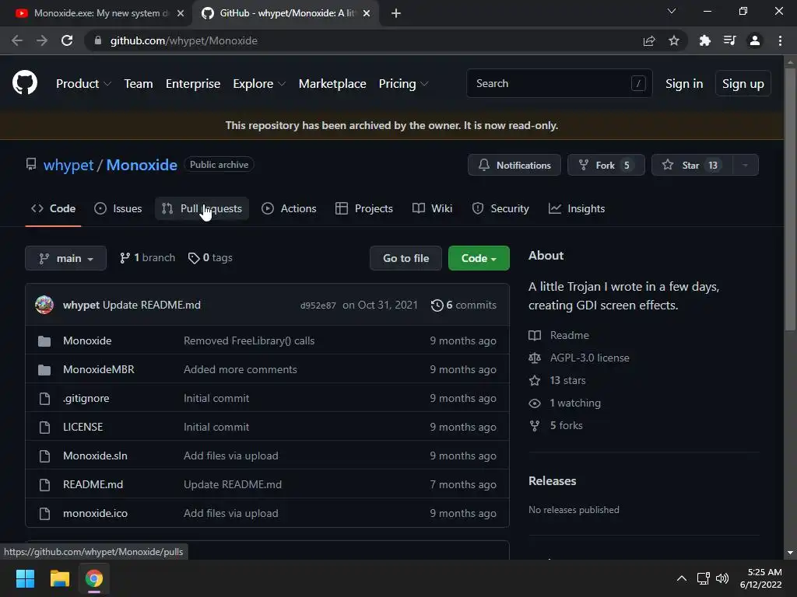Fork the repository with Fork button
The image size is (797, 597).
pos(606,165)
